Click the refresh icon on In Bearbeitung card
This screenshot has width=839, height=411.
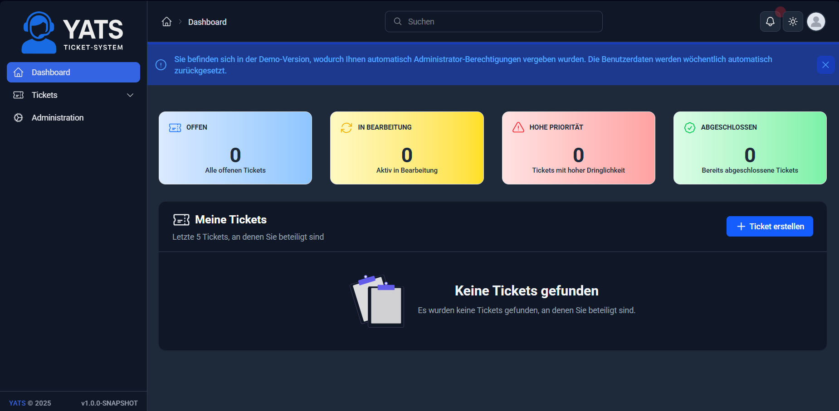click(346, 127)
